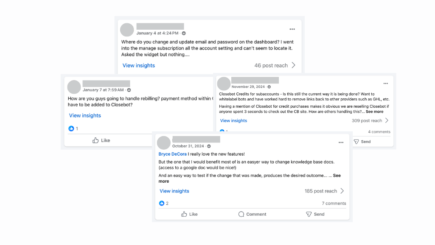Open three-dot menu on November 29 post

[x=386, y=84]
